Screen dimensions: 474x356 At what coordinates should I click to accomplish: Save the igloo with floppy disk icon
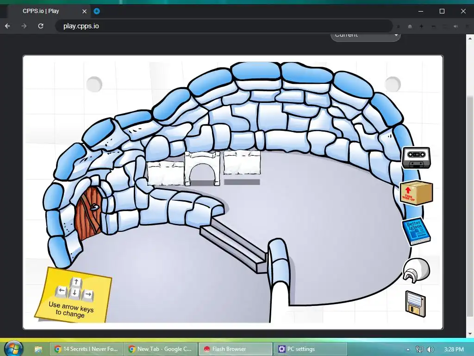pos(415,304)
